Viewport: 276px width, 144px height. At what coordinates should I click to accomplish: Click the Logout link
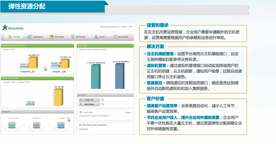click(x=124, y=26)
